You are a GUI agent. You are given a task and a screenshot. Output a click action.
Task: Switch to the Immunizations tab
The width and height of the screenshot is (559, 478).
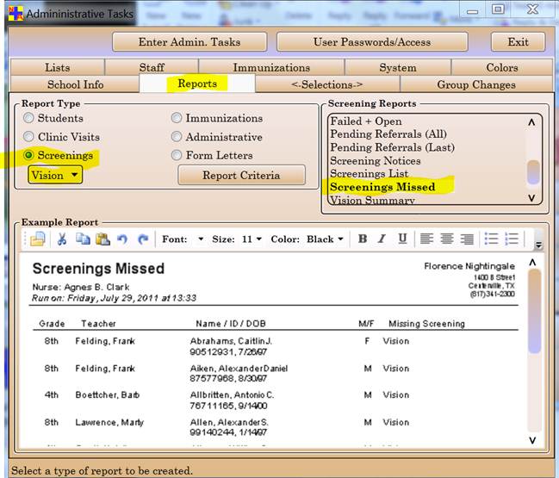coord(271,67)
